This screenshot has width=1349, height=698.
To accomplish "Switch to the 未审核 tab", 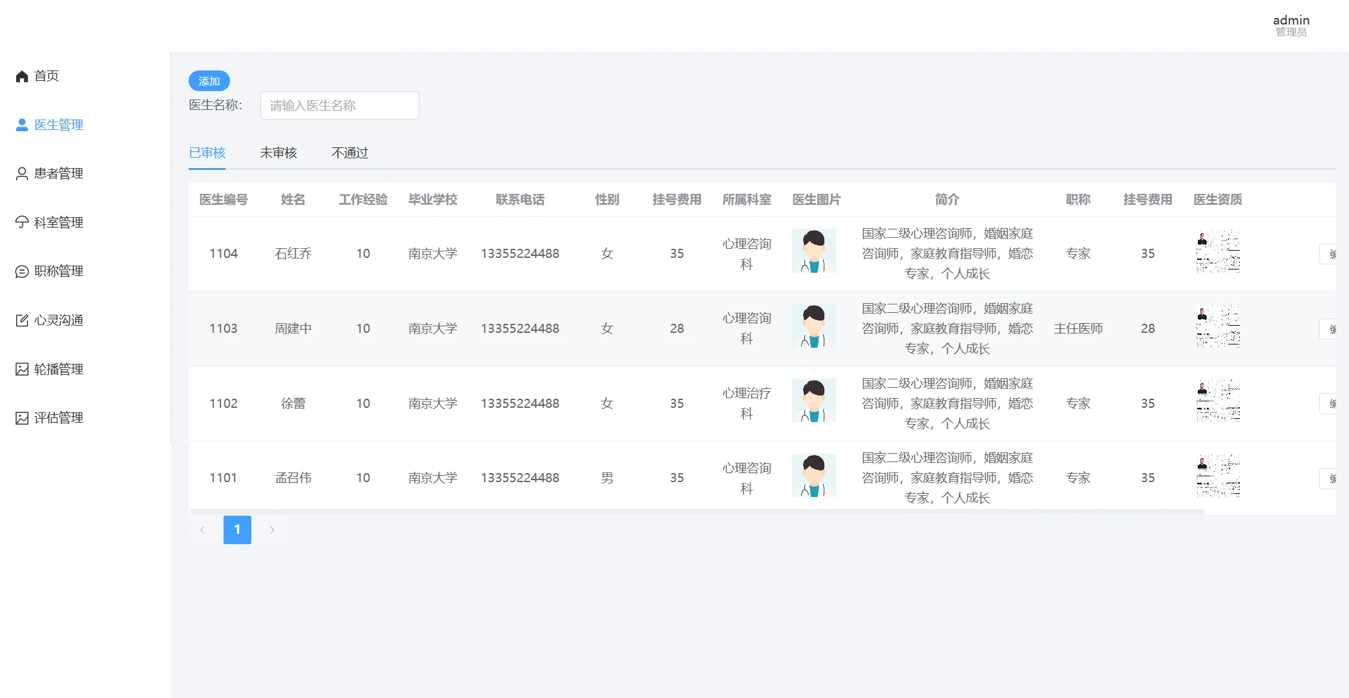I will [278, 153].
